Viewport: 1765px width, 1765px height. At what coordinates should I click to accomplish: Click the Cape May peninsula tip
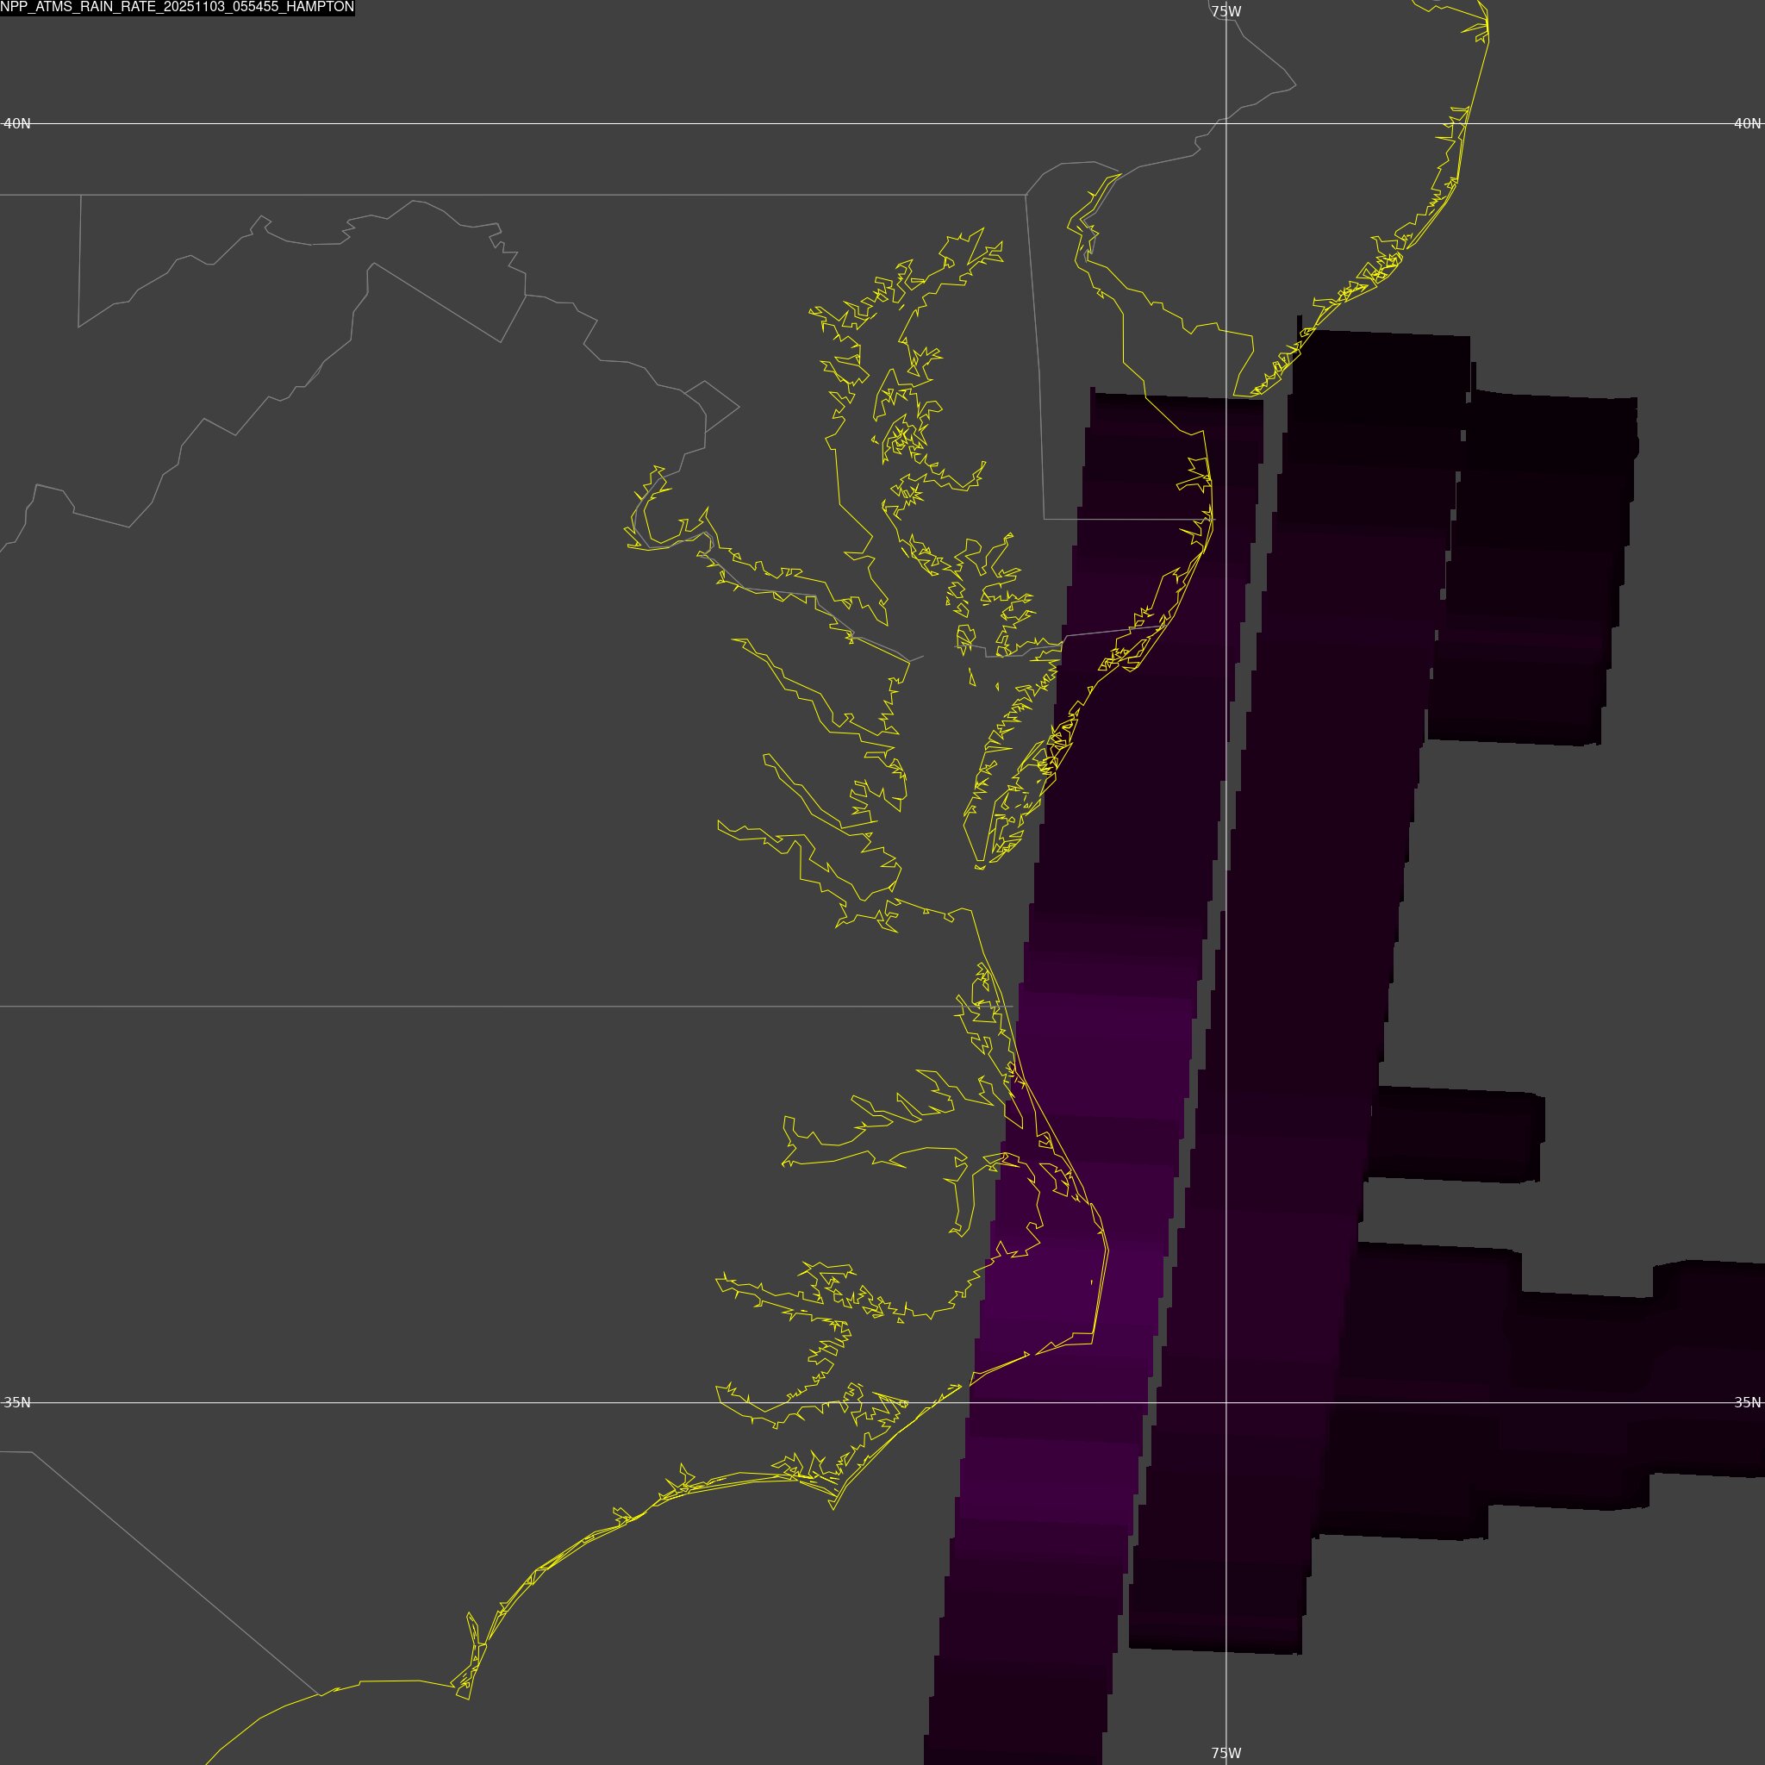point(1235,395)
